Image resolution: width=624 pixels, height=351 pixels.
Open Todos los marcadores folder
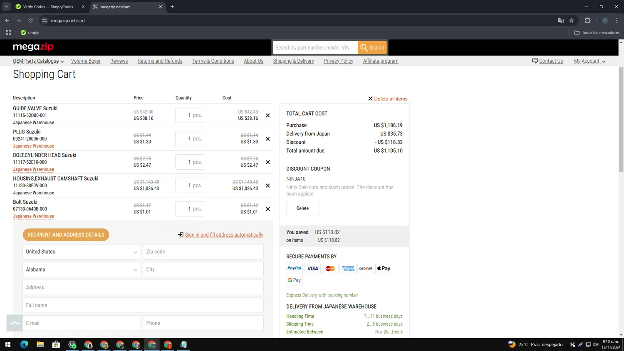(x=597, y=32)
